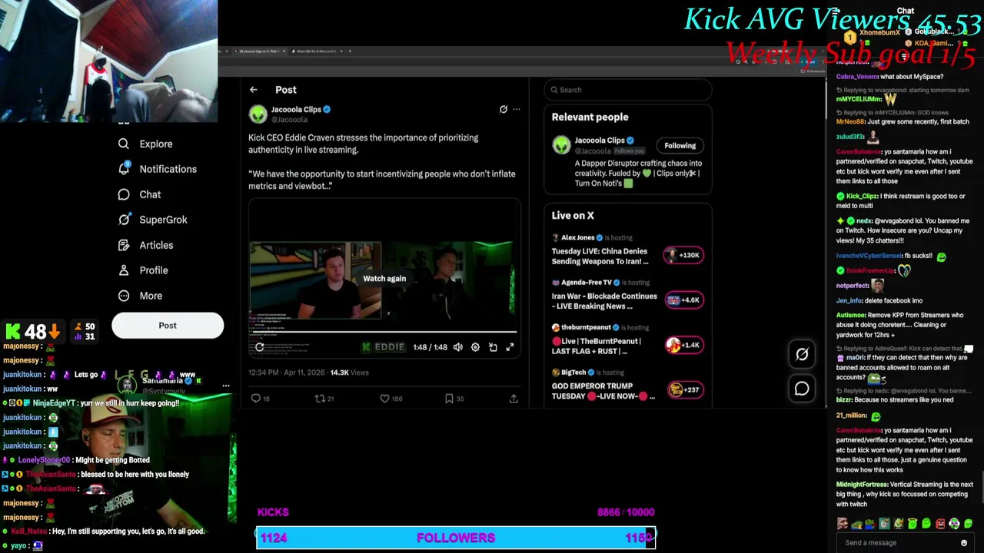Expand the video to fullscreen

[x=510, y=347]
